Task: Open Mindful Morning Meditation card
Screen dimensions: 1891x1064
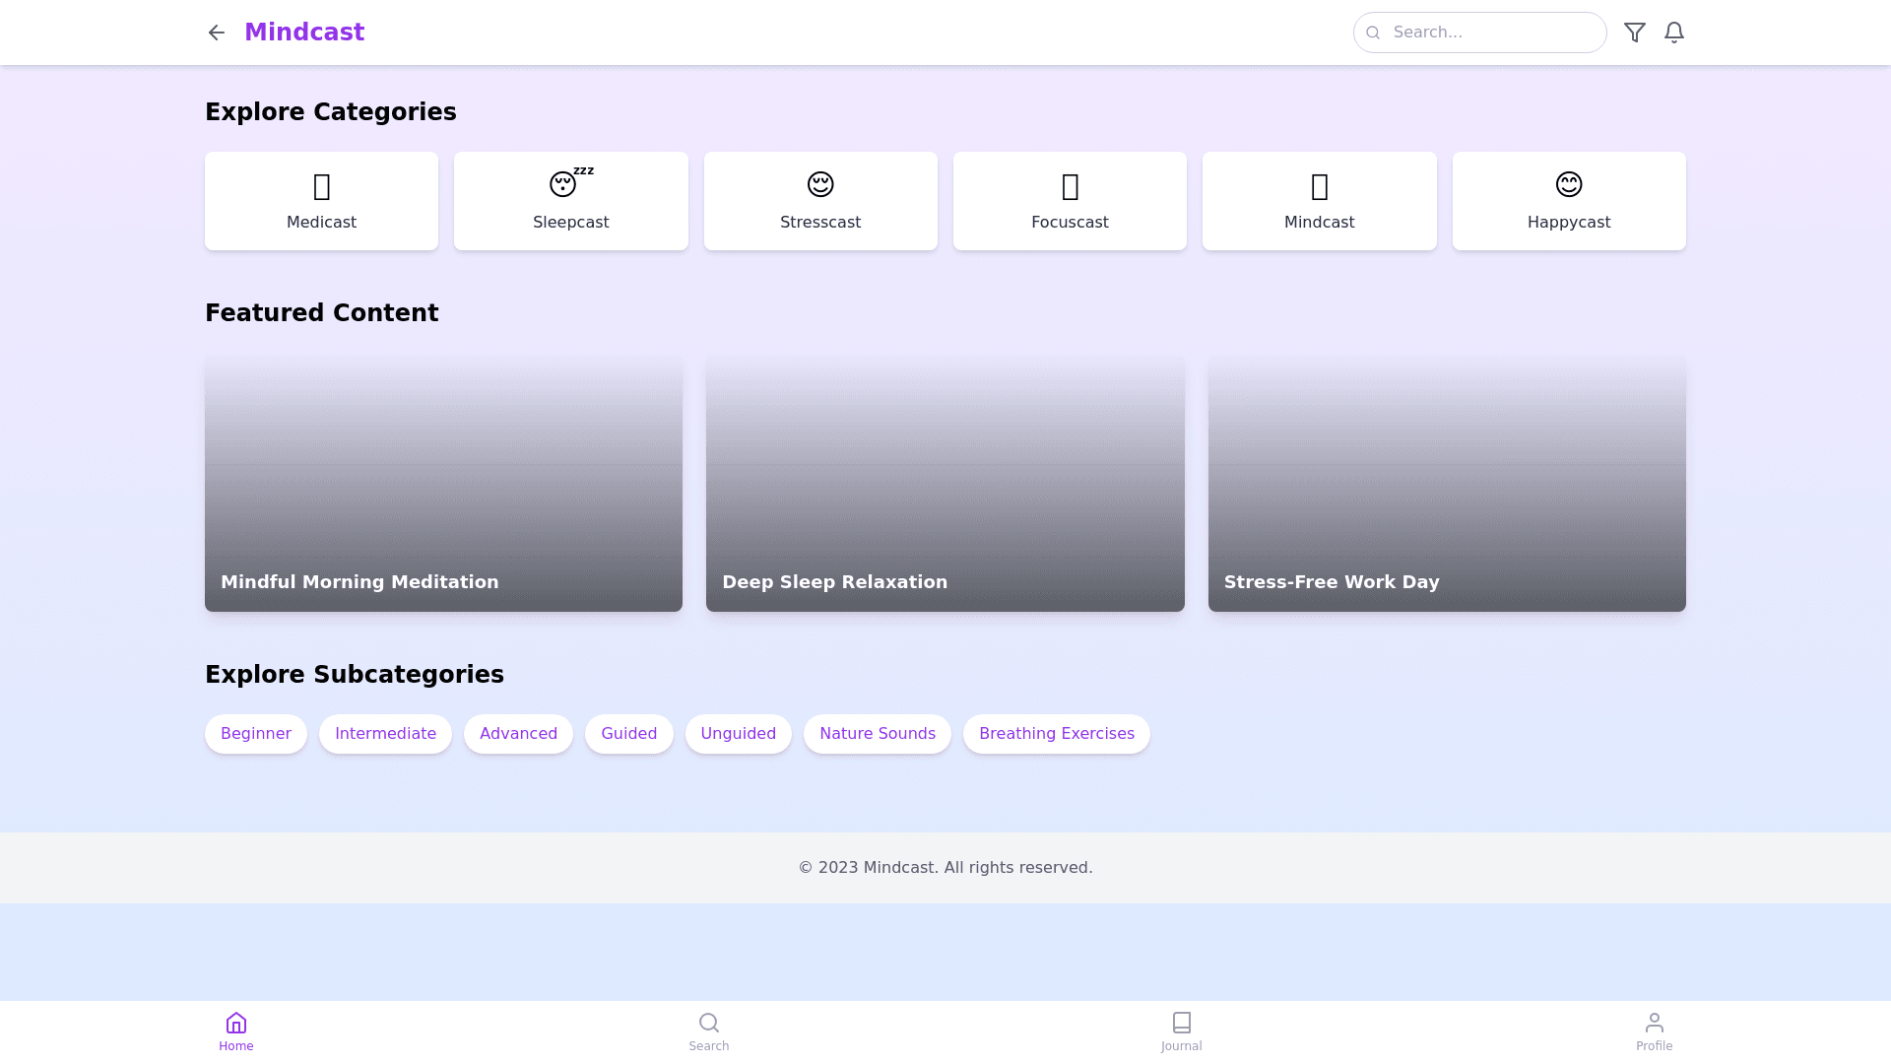Action: [443, 485]
